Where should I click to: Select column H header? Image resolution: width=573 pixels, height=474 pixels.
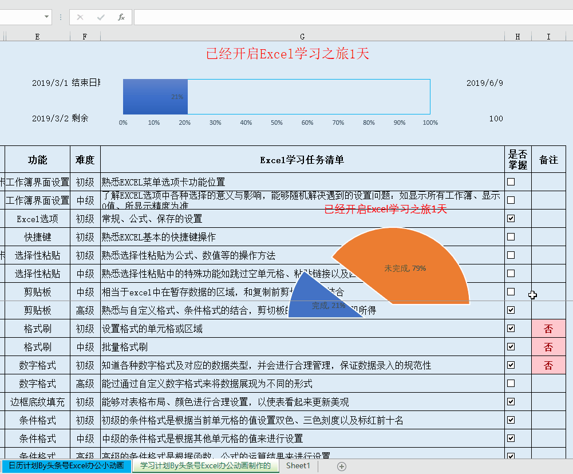518,37
